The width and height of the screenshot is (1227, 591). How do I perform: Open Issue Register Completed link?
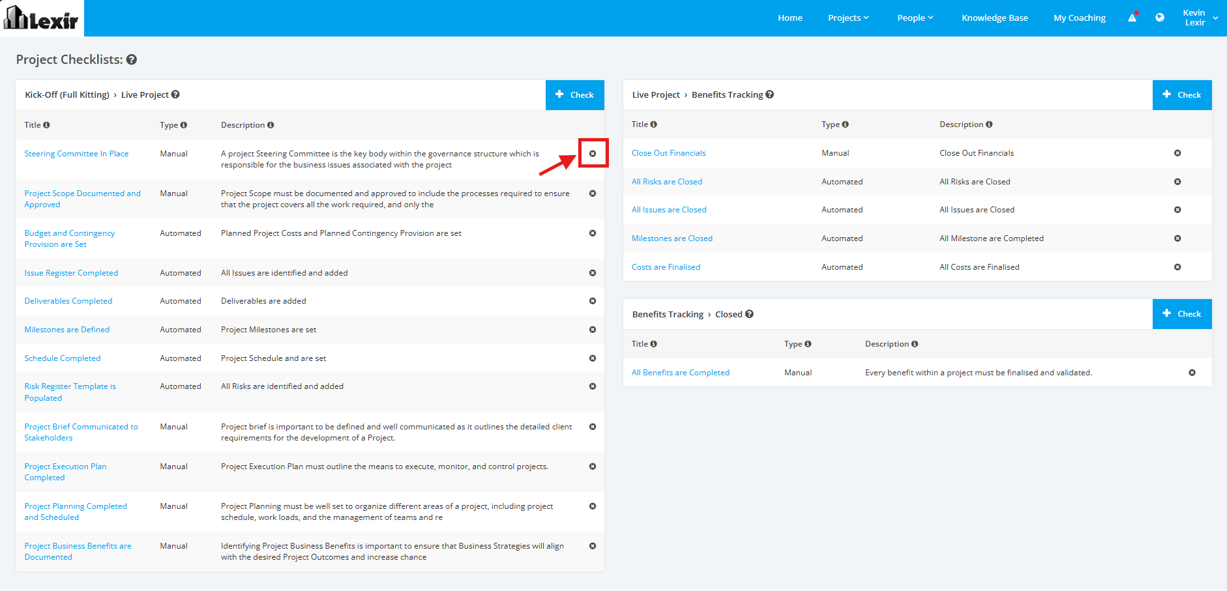pos(71,273)
